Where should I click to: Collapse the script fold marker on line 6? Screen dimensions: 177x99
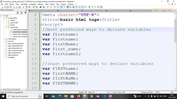(41, 24)
